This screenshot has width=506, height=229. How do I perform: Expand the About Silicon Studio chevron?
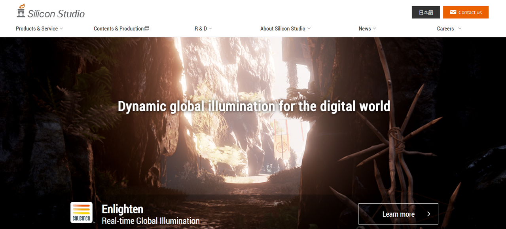click(309, 28)
